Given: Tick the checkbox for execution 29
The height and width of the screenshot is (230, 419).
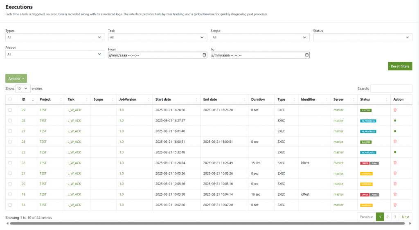Looking at the screenshot, I should (x=10, y=110).
